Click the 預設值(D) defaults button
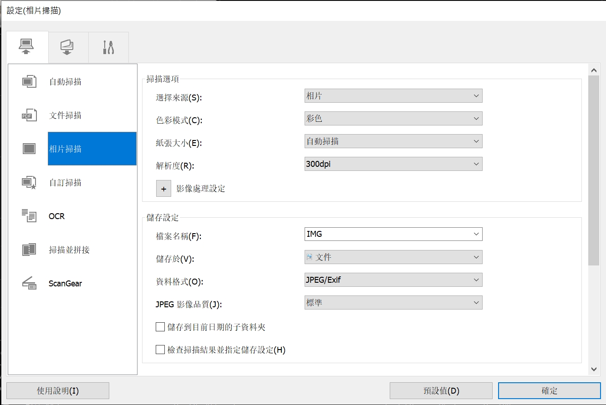 pyautogui.click(x=441, y=391)
